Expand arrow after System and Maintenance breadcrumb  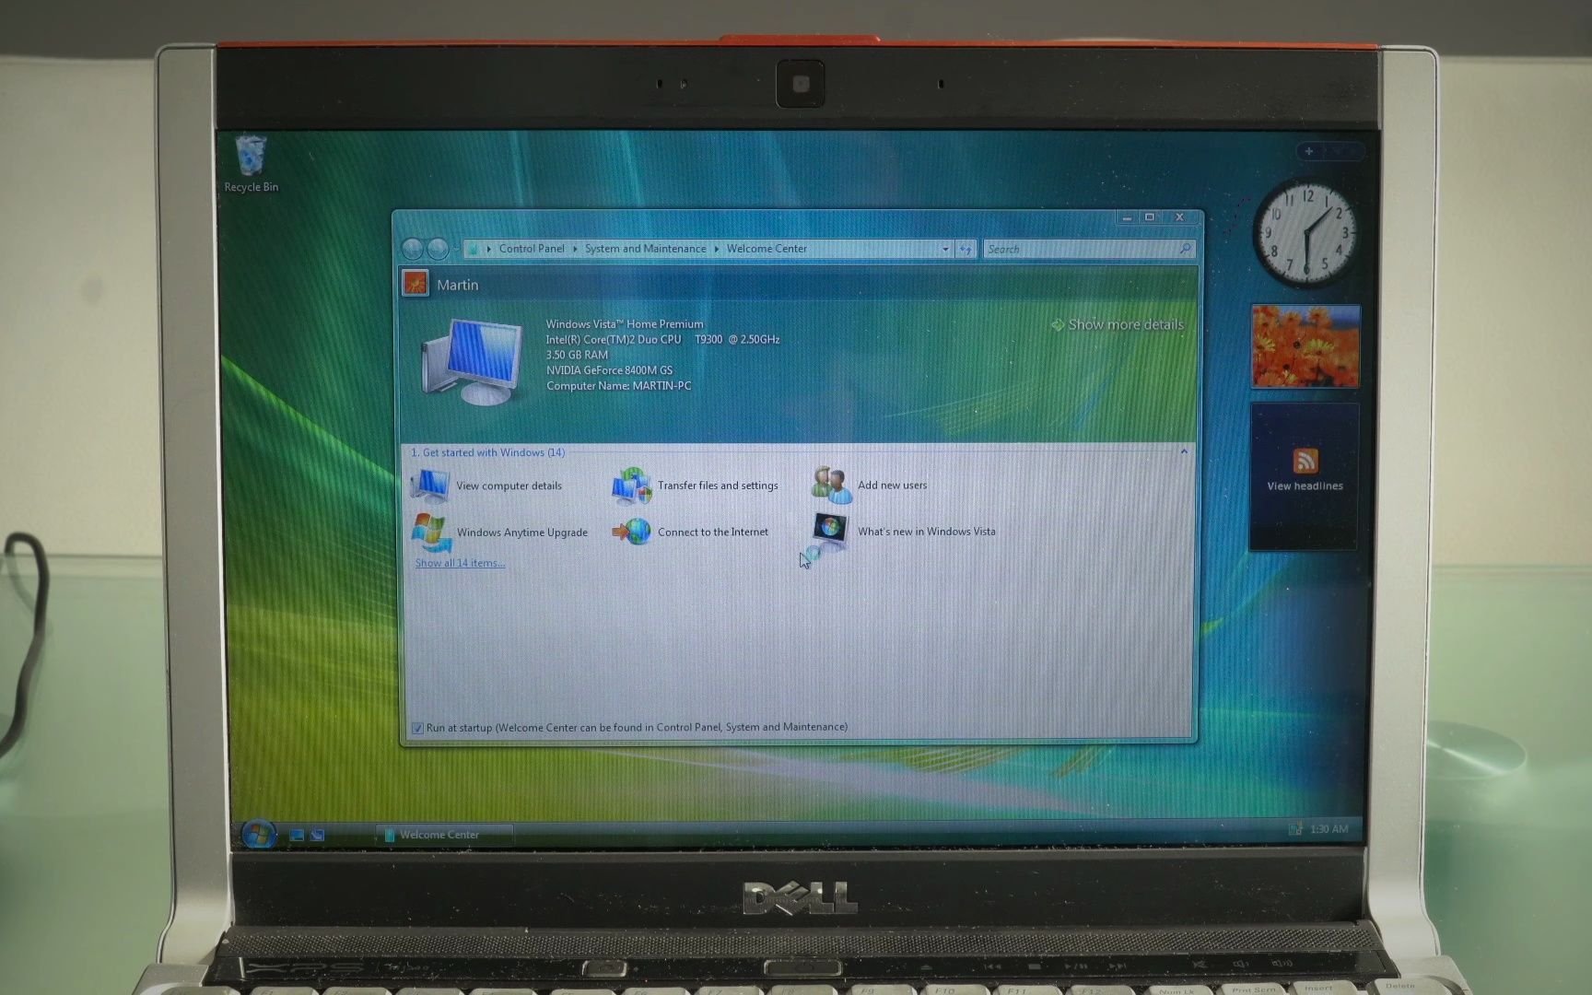point(716,249)
